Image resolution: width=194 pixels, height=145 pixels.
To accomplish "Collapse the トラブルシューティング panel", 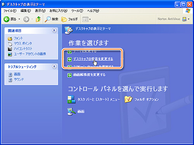I will point(54,66).
